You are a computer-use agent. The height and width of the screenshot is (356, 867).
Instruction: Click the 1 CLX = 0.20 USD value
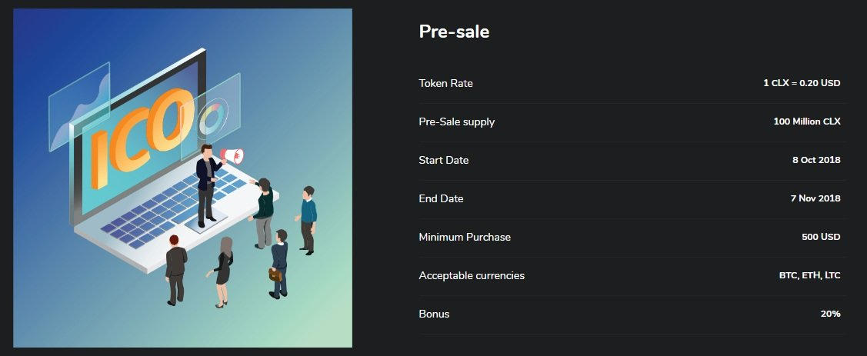[x=802, y=83]
